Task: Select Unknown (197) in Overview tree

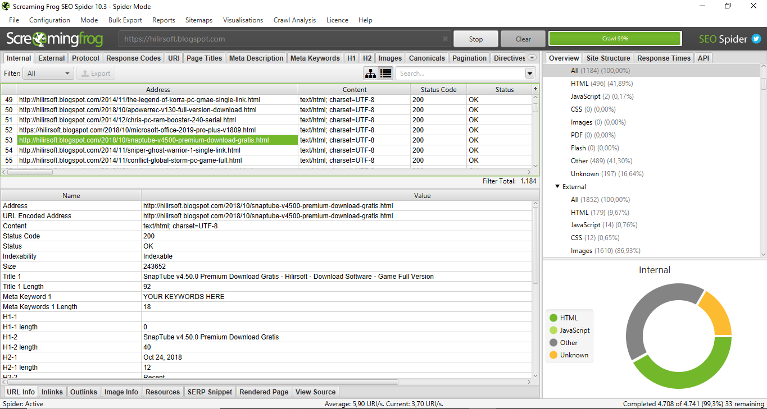Action: pyautogui.click(x=607, y=174)
